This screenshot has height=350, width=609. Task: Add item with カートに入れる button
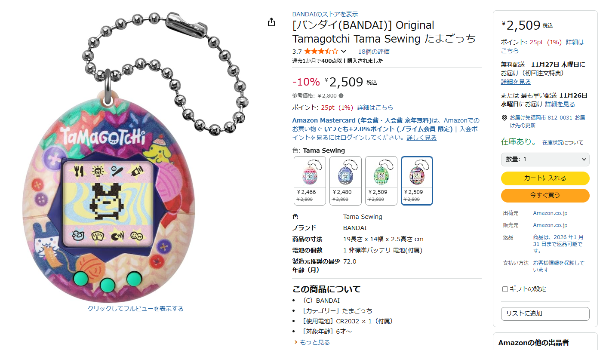[x=545, y=178]
